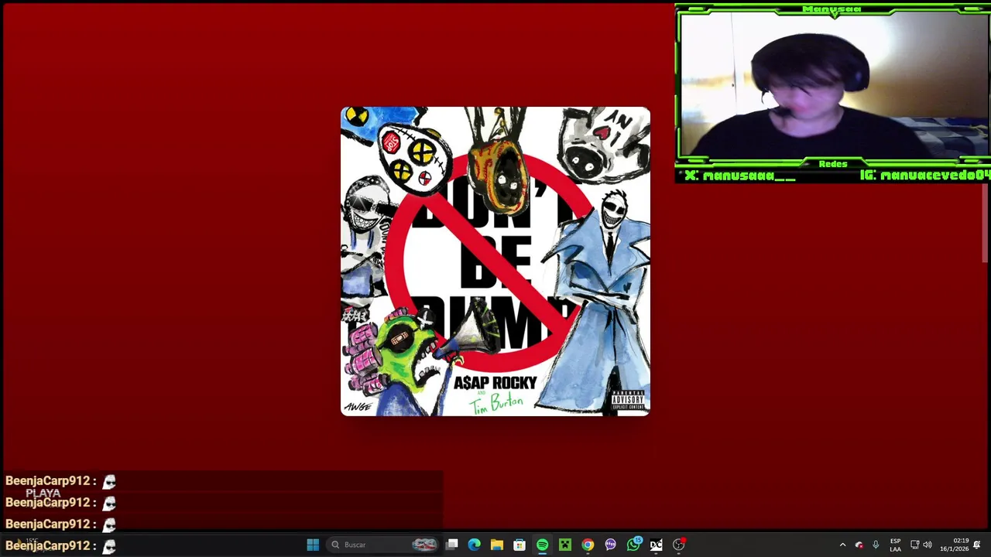Viewport: 991px width, 557px height.
Task: Click the news widget in search bar
Action: click(424, 545)
